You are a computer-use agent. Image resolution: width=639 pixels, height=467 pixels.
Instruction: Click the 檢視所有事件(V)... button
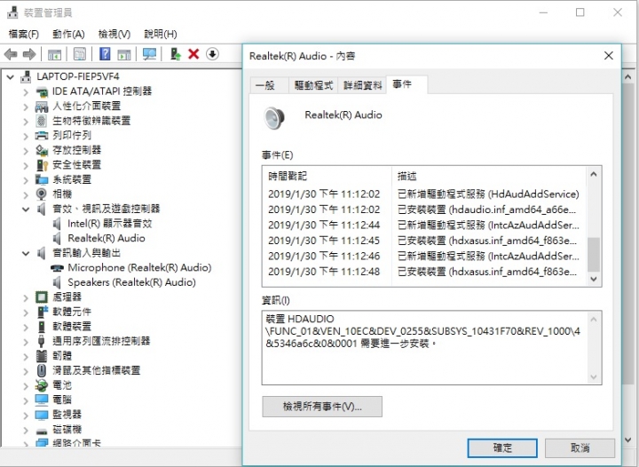pyautogui.click(x=322, y=407)
